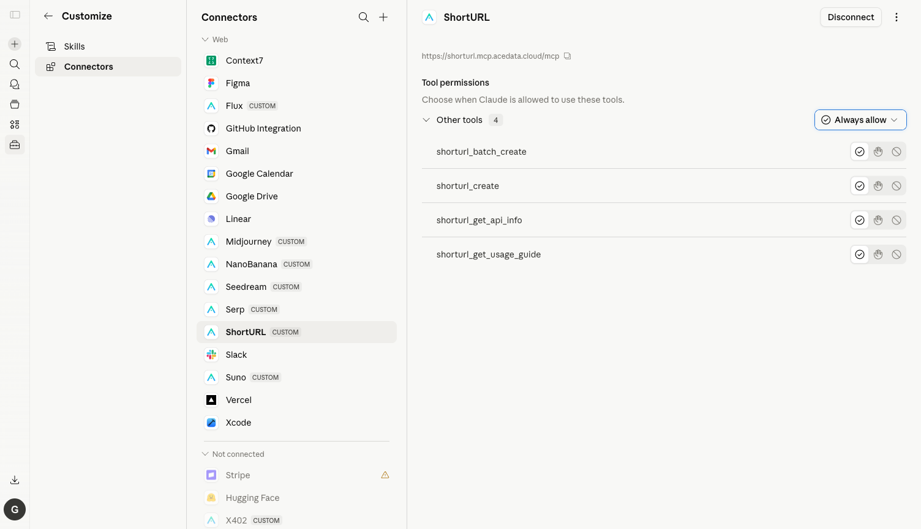Screen dimensions: 921x529
Task: Block the shorturl_create tool
Action: click(x=897, y=186)
